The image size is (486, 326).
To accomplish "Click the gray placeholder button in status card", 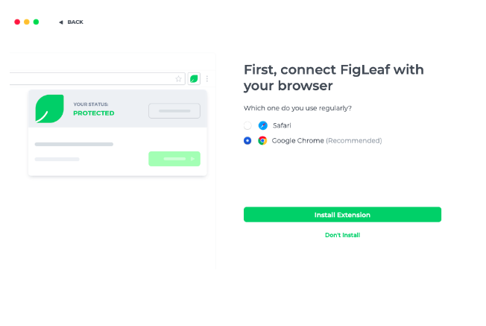I will 174,111.
